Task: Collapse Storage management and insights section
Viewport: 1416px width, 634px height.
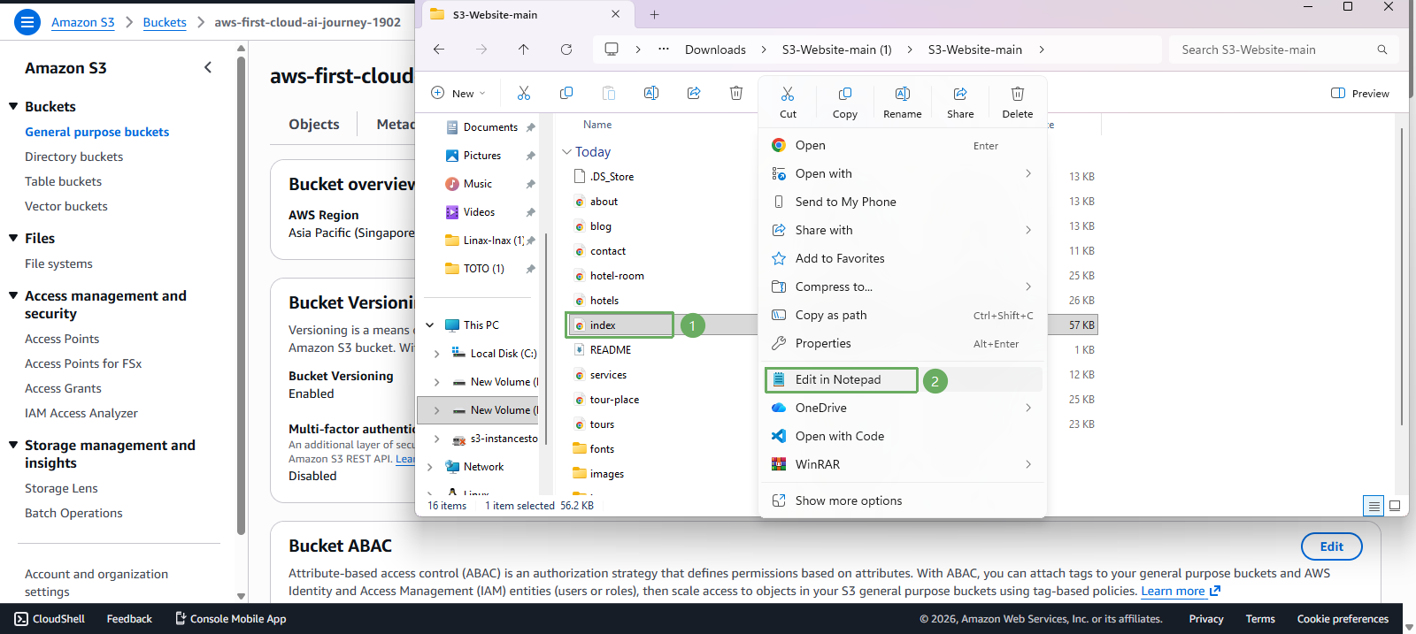Action: pos(13,445)
